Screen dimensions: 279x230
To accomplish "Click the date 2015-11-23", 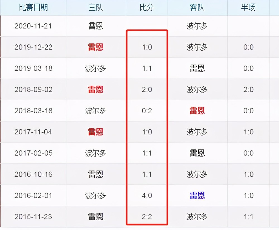I will click(x=33, y=217).
